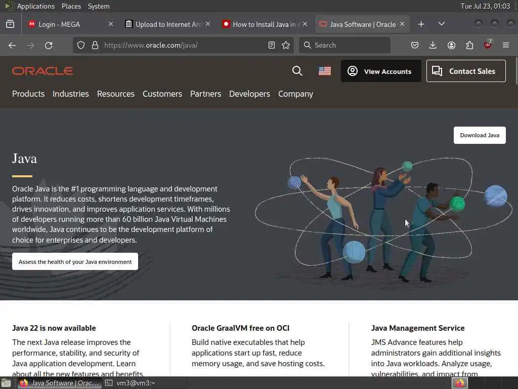Click the Oracle GraalVM free on OCI heading
This screenshot has height=389, width=518.
(x=240, y=328)
